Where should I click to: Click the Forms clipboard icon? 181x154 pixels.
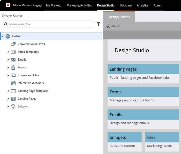point(13,67)
